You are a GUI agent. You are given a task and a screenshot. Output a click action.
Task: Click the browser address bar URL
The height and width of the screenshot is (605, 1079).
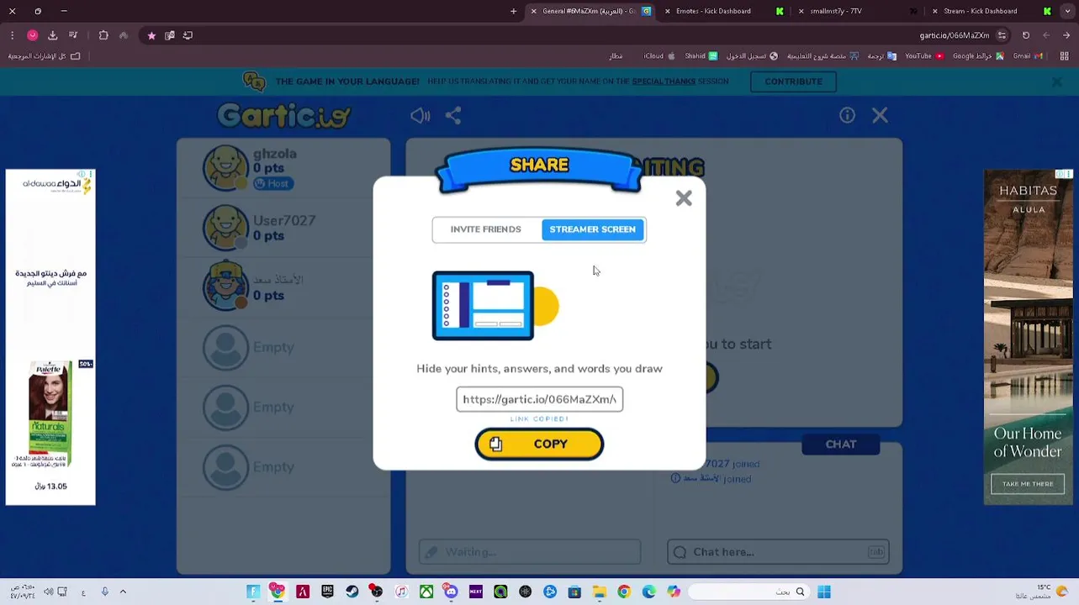[x=954, y=35]
